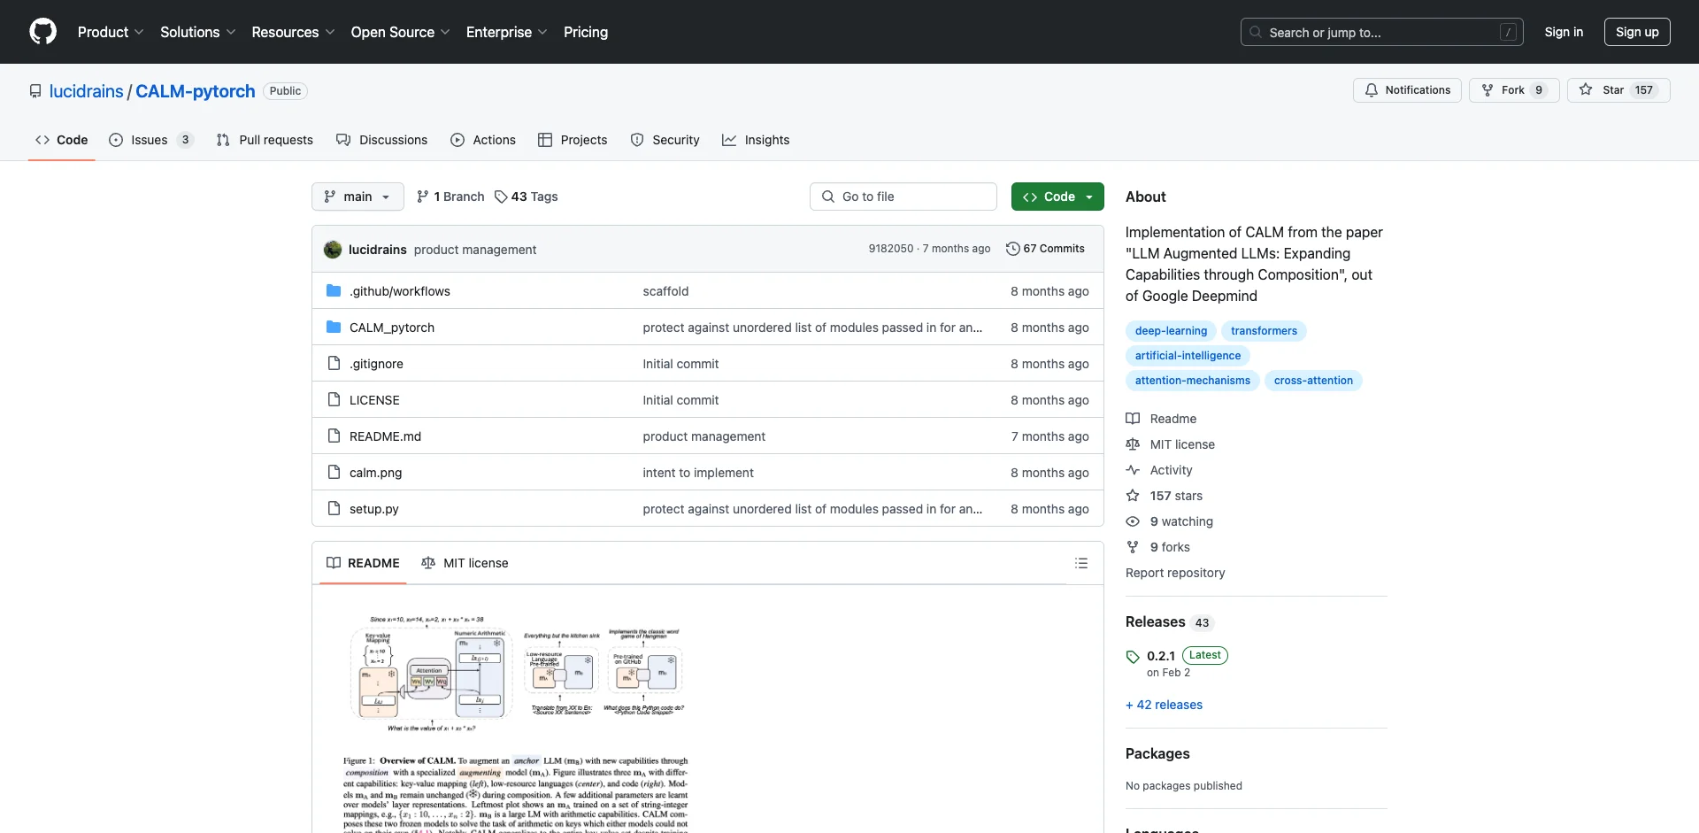Screen dimensions: 1699x833
Task: View the 1 Branch link
Action: click(x=450, y=197)
